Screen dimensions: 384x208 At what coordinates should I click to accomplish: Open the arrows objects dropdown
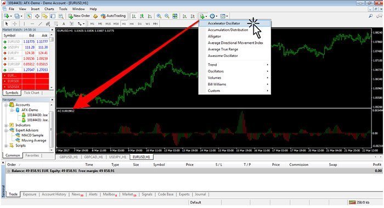pyautogui.click(x=81, y=24)
